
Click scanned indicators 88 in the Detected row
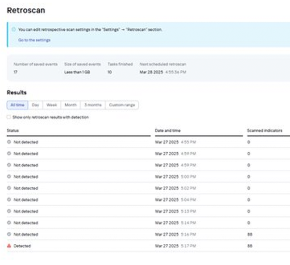coord(250,246)
